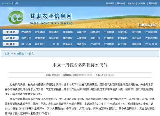Open 劳力转移 menu item
This screenshot has width=160, height=116.
click(136, 32)
